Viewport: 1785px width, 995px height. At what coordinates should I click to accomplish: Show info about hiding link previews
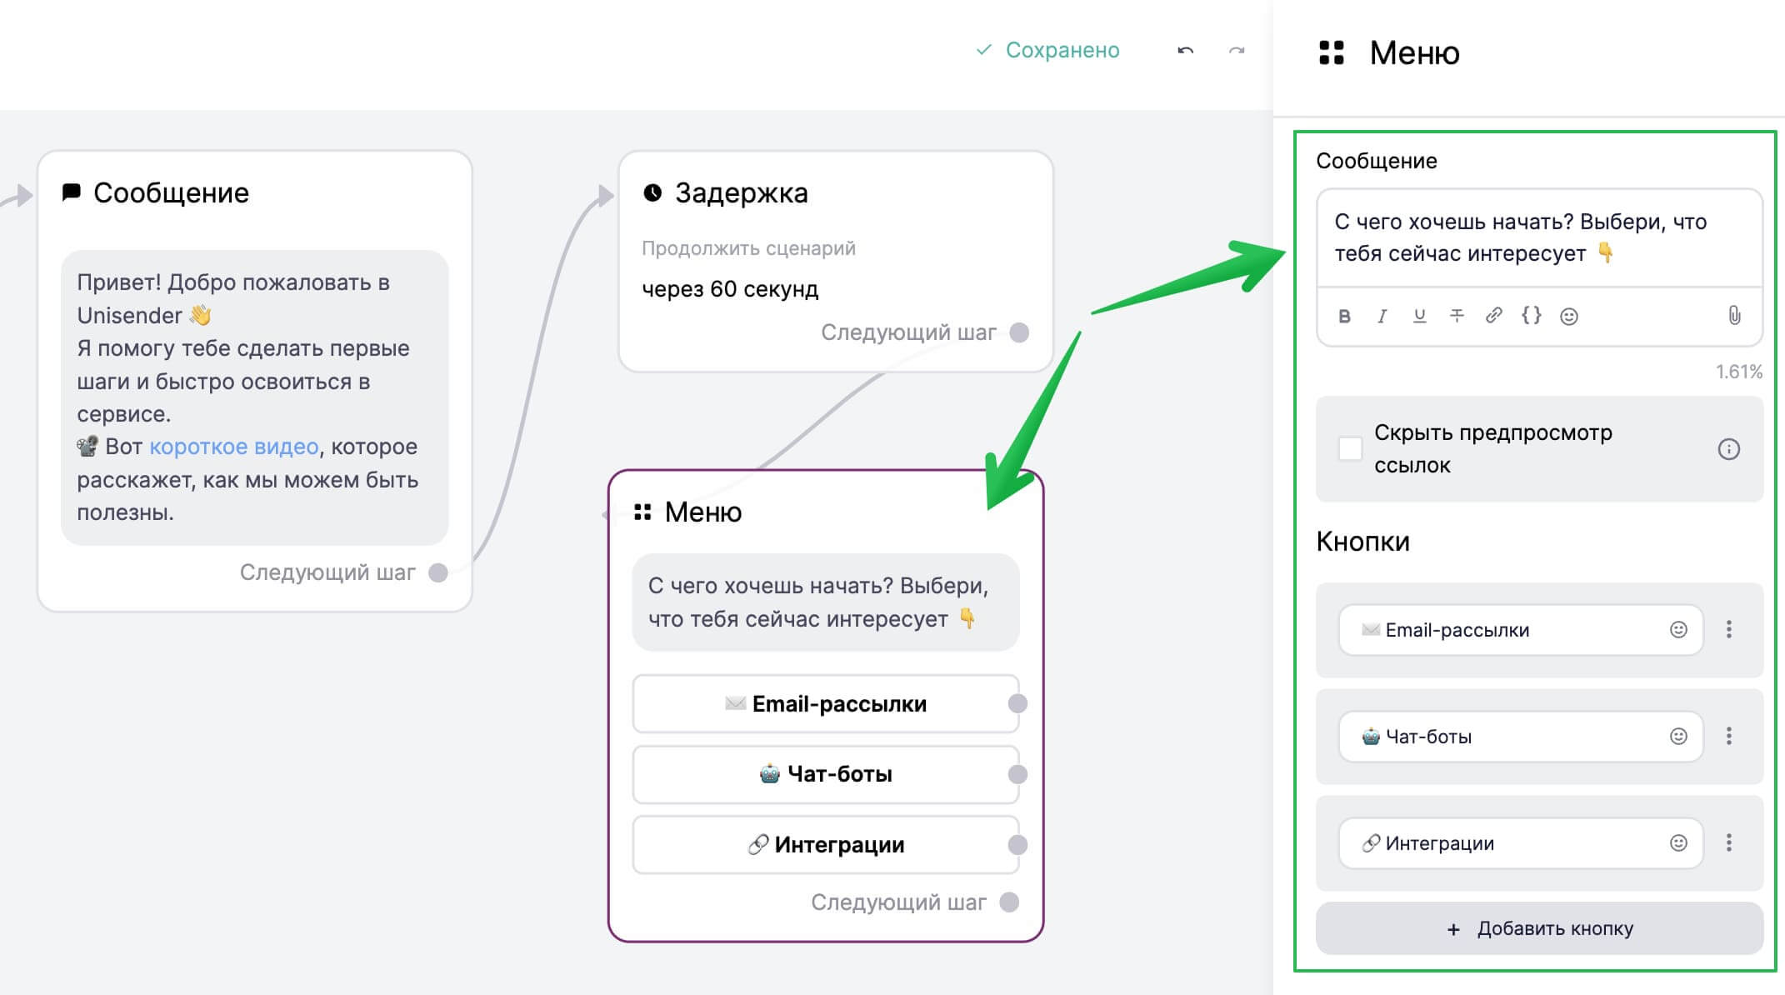(x=1729, y=449)
